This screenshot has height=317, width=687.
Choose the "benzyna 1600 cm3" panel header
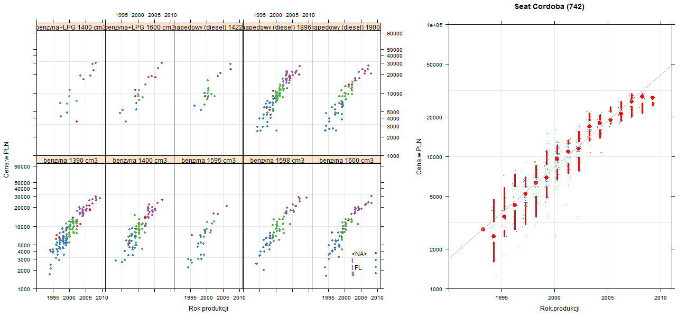coord(346,160)
